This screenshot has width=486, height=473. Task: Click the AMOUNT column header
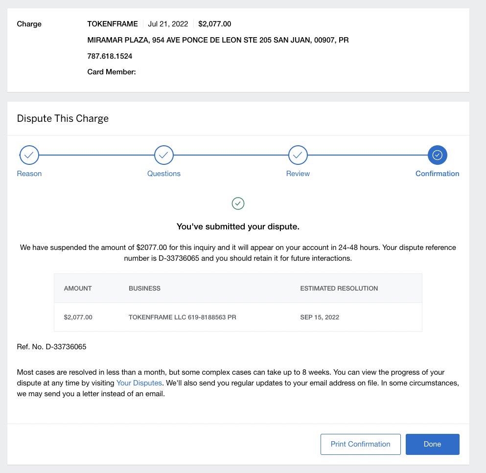click(x=78, y=289)
